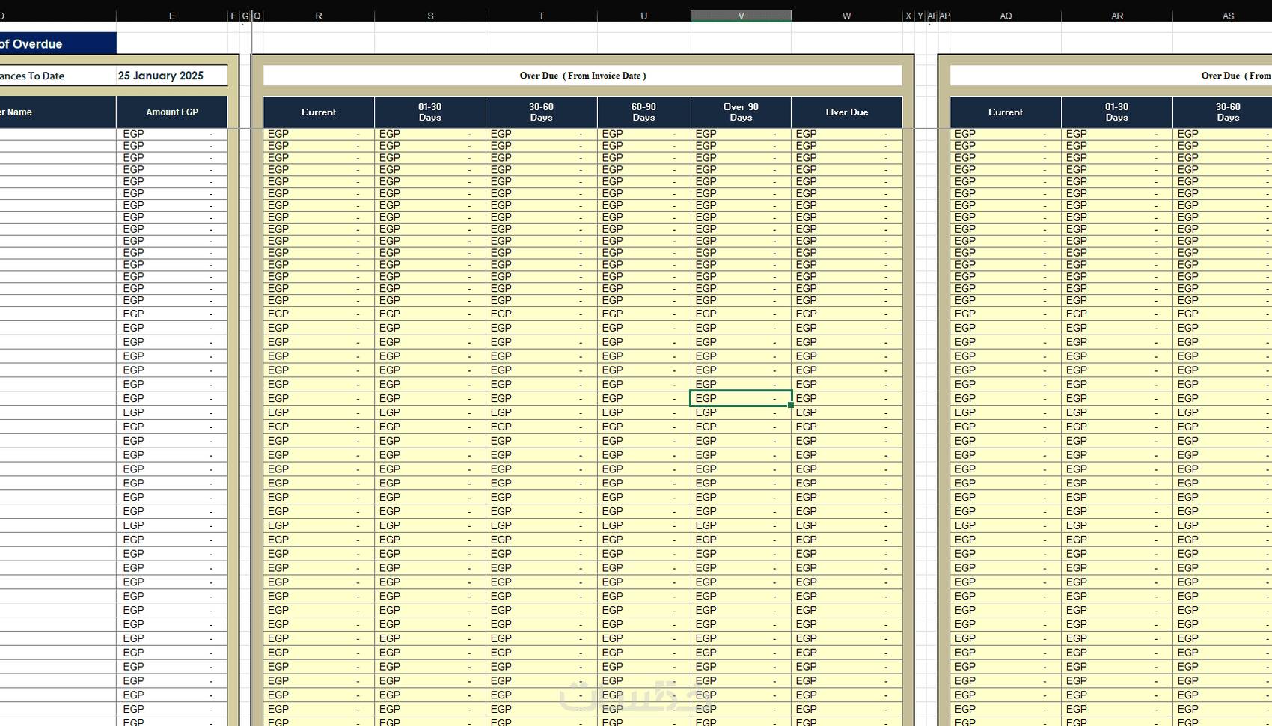Select the column T header
1272x726 pixels.
click(x=542, y=16)
